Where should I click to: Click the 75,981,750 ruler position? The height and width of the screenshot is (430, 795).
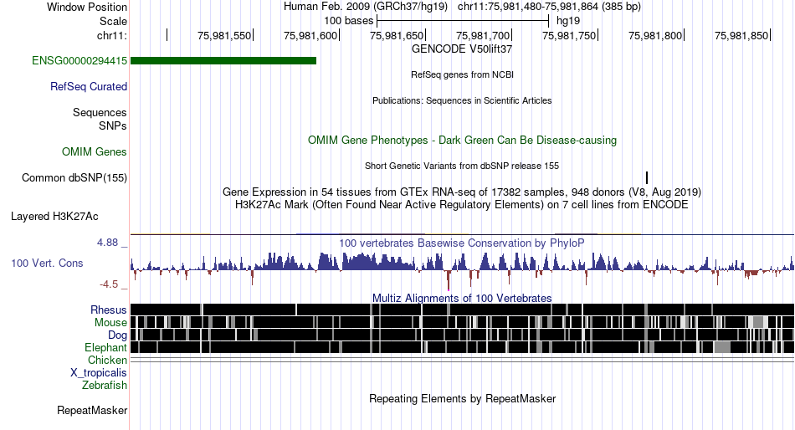pyautogui.click(x=570, y=35)
